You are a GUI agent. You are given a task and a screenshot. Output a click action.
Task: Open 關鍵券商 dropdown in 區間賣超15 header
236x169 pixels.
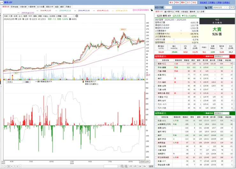click(221, 113)
